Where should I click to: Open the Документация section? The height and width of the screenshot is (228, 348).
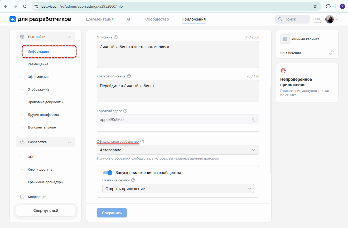point(99,19)
